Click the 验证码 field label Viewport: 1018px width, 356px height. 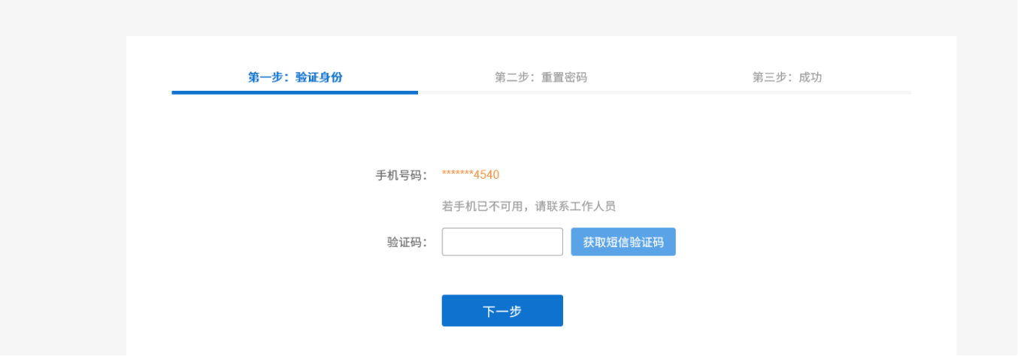click(x=408, y=242)
